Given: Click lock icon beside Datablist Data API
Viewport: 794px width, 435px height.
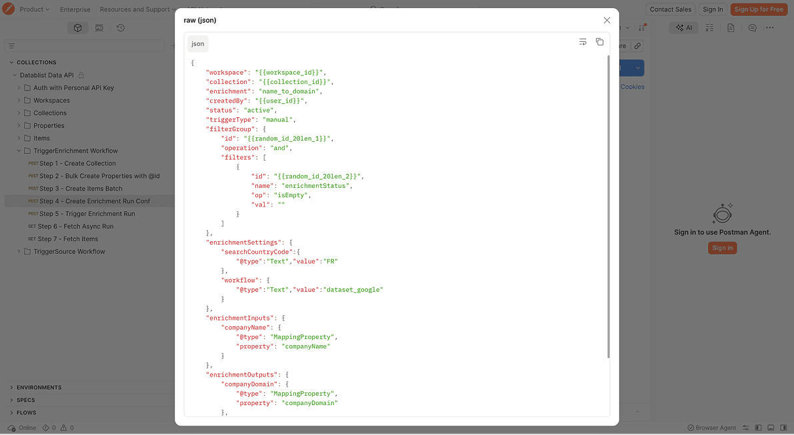Looking at the screenshot, I should [81, 75].
